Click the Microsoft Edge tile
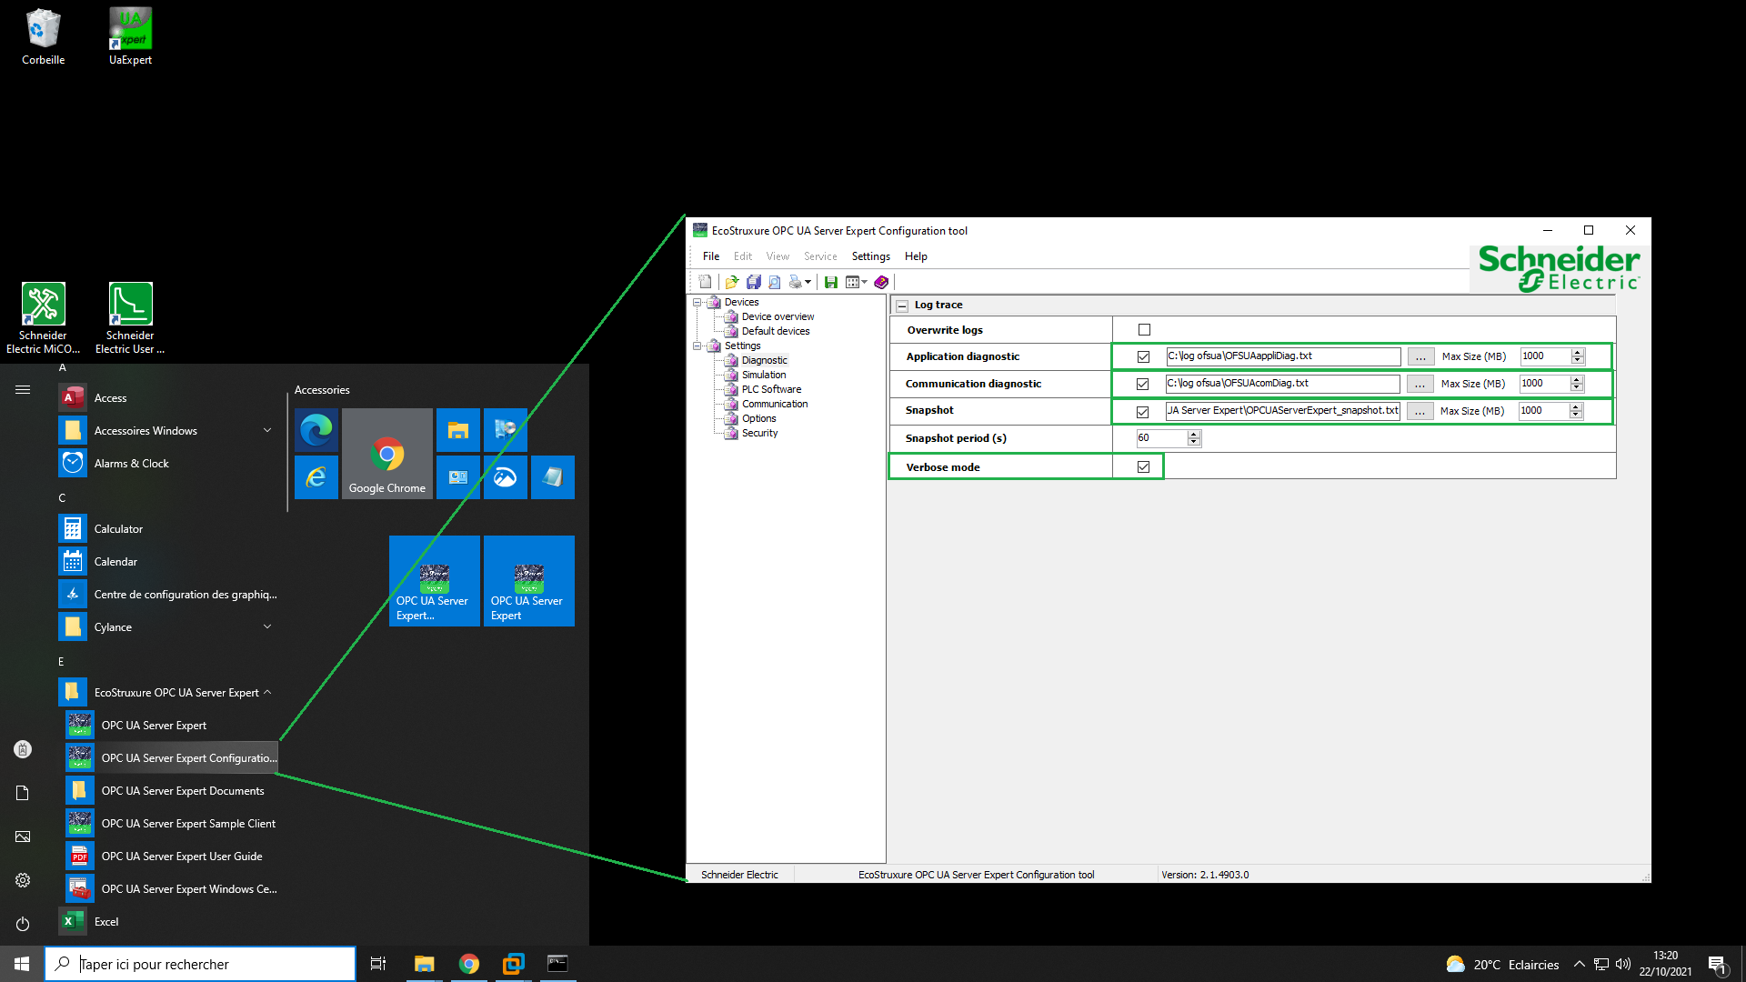Viewport: 1746px width, 982px height. (316, 430)
